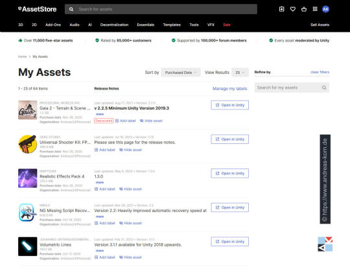Hide the Universal Shooter Kit asset
Image resolution: width=350 pixels, height=269 pixels.
coord(130,150)
